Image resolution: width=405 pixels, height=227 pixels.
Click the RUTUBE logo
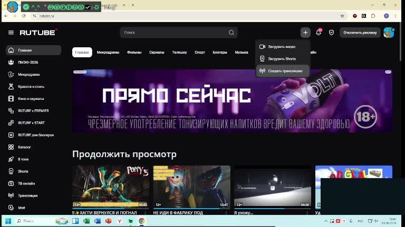tap(38, 33)
